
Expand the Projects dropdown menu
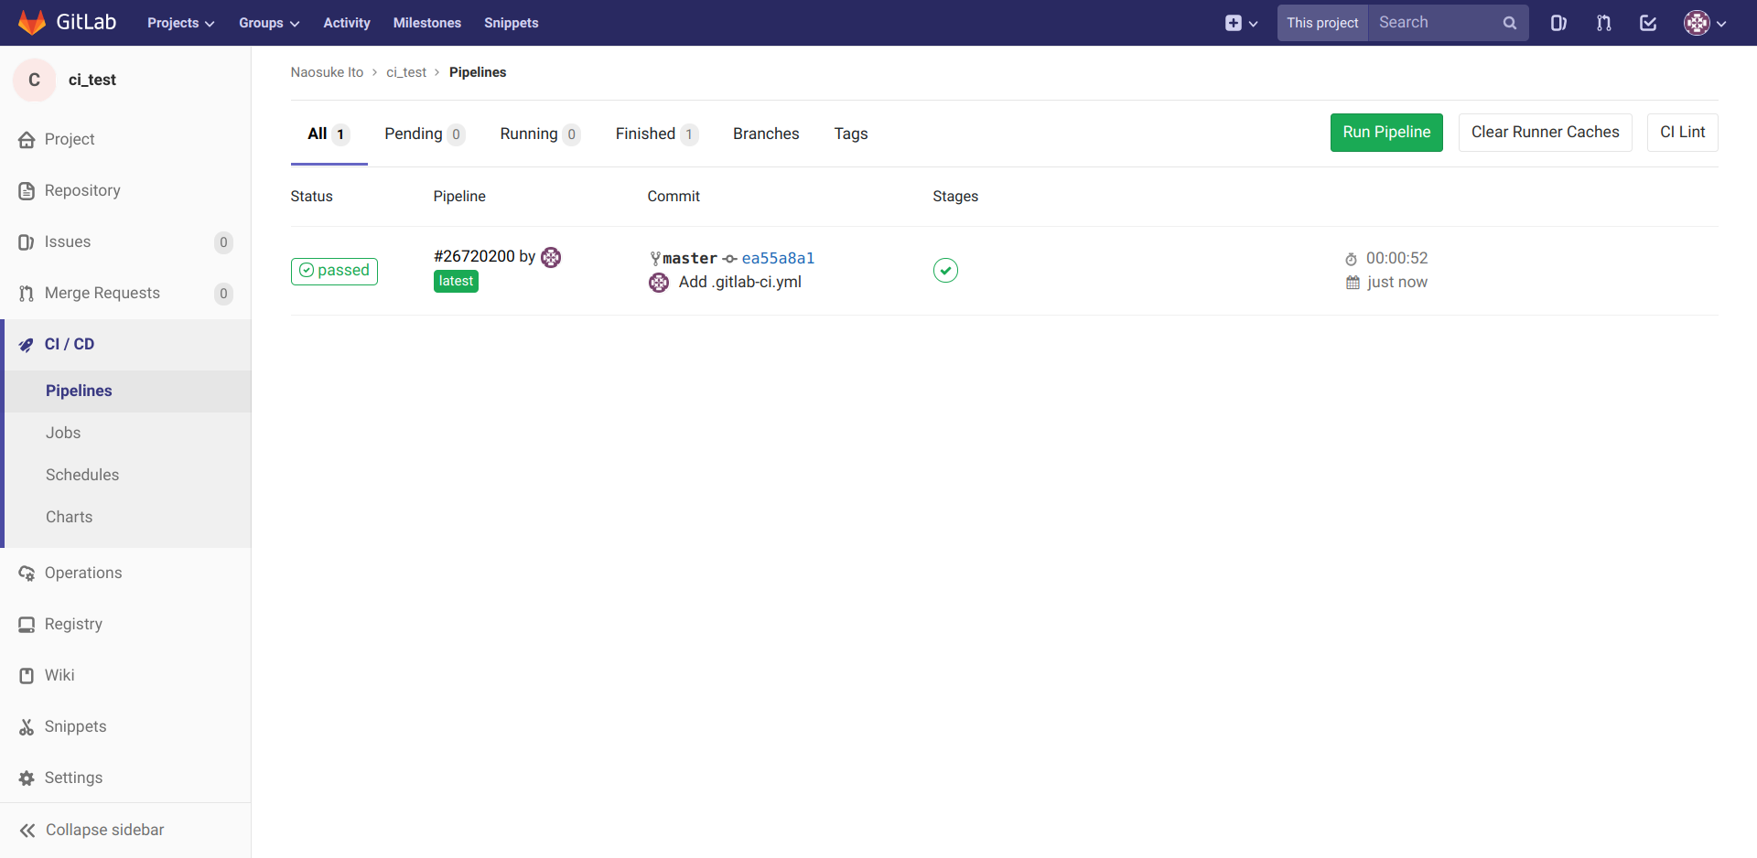point(180,23)
